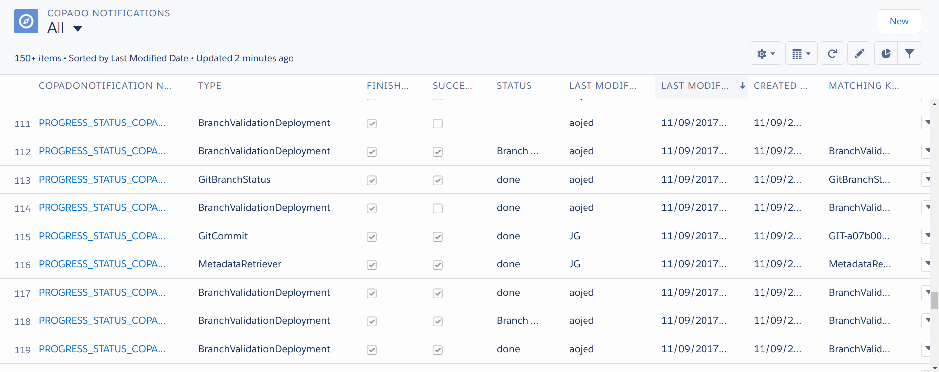Viewport: 939px width, 372px height.
Task: Refresh the list view
Action: (x=832, y=53)
